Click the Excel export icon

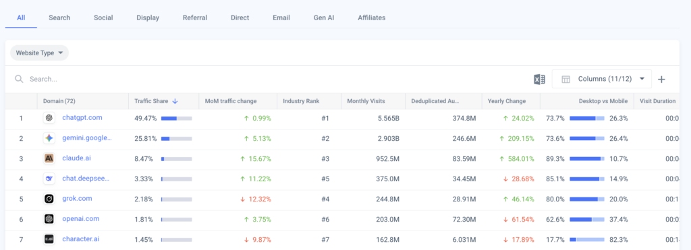[x=539, y=80]
